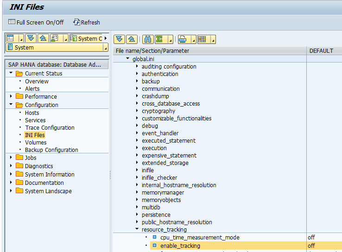Expand the Performance folder

coord(11,96)
